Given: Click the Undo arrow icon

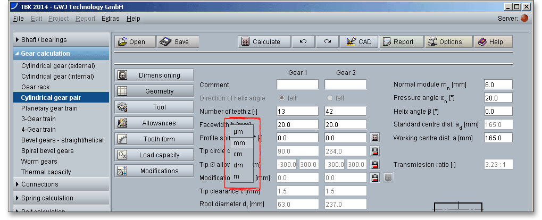Looking at the screenshot, I should pyautogui.click(x=303, y=42).
